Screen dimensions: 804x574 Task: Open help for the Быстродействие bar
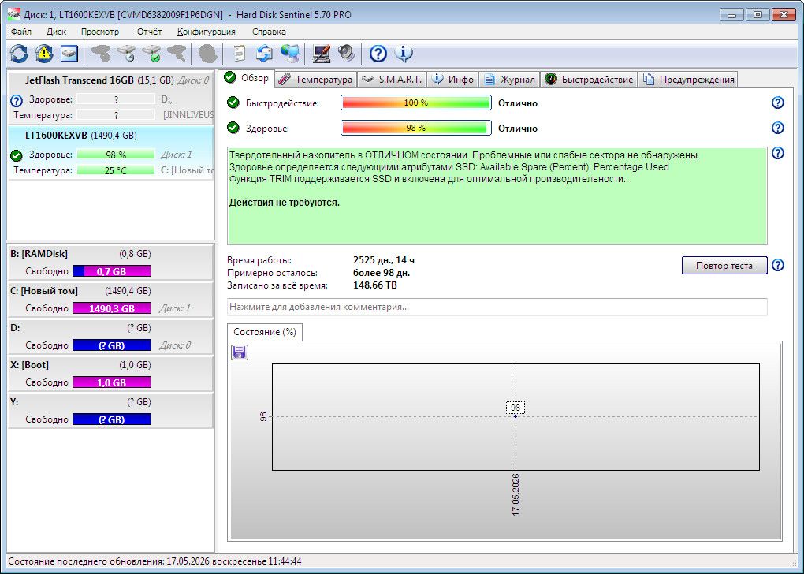click(778, 102)
